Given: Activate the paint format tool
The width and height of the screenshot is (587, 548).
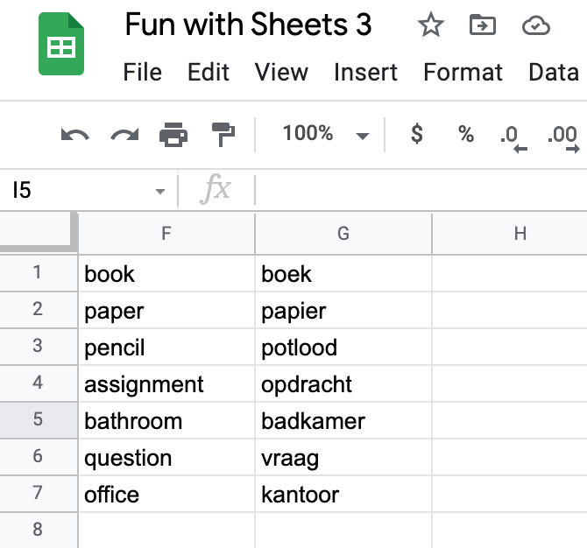Looking at the screenshot, I should pyautogui.click(x=223, y=135).
